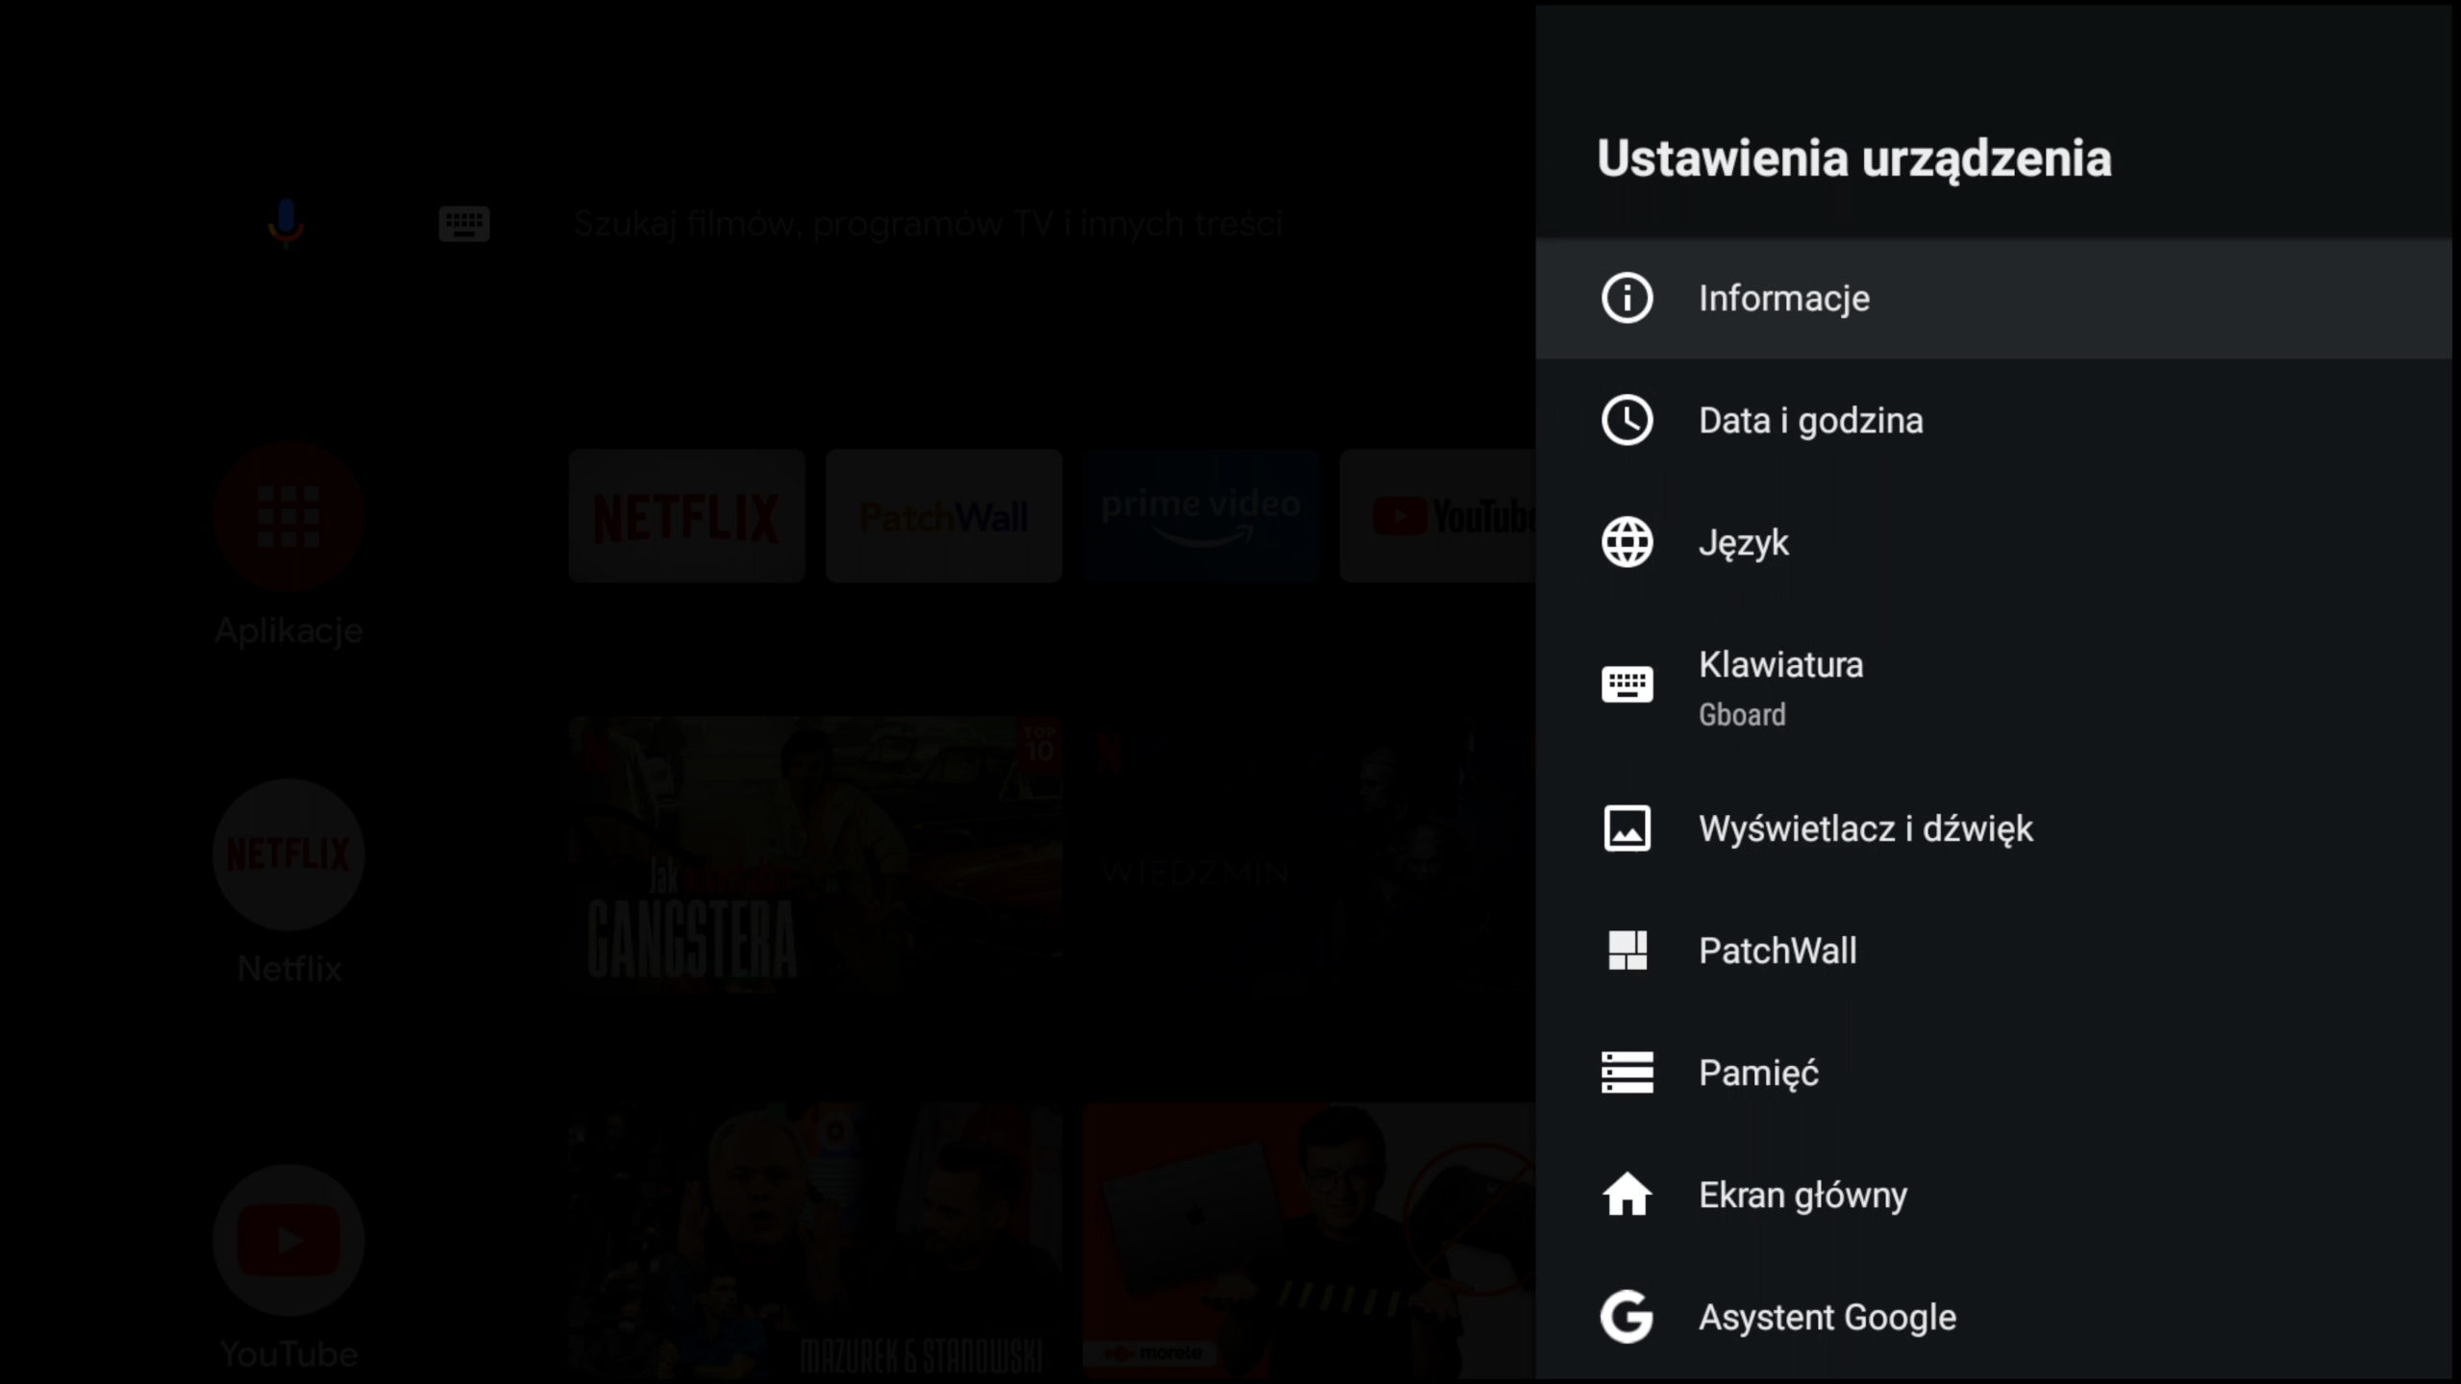Open the Mazurek & Stanowski video thumbnail
The image size is (2461, 1384).
click(815, 1241)
